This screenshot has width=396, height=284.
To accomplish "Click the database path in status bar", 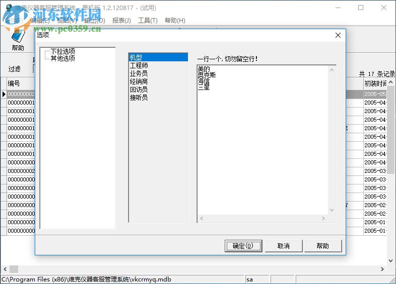I will pyautogui.click(x=86, y=279).
